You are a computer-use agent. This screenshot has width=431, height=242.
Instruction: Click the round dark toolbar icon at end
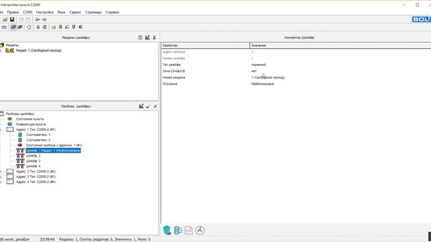[81, 27]
